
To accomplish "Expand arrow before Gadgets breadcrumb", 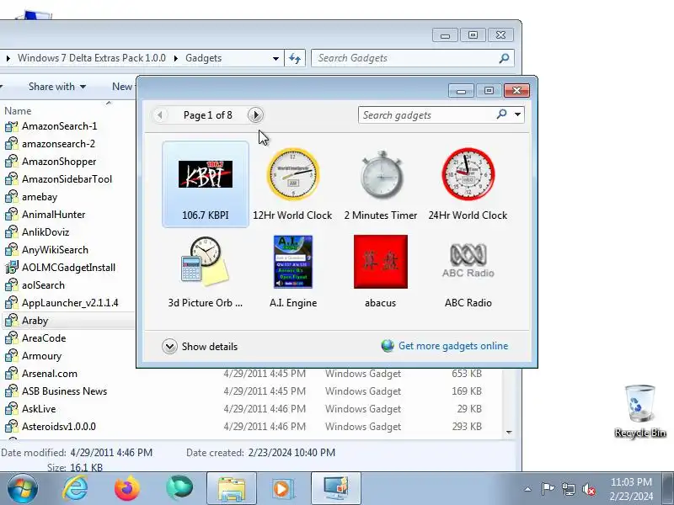I will coord(176,58).
